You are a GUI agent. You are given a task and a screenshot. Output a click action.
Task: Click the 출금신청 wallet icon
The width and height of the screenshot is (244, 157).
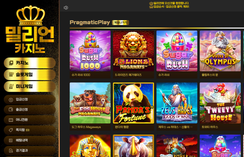click(11, 110)
